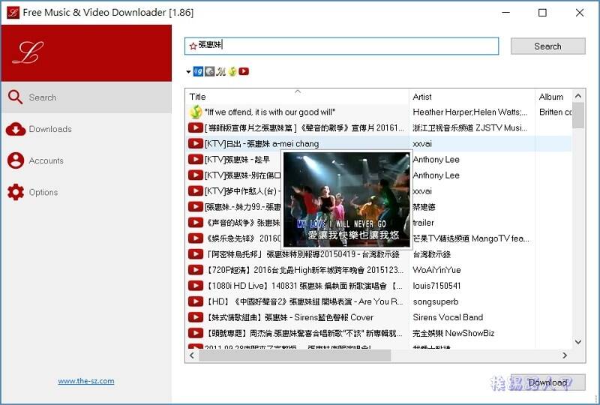Click the Search button next to query field
600x405 pixels.
(x=548, y=46)
